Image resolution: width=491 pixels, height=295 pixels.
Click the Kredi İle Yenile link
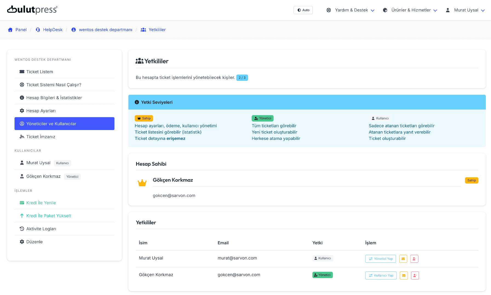coord(41,203)
